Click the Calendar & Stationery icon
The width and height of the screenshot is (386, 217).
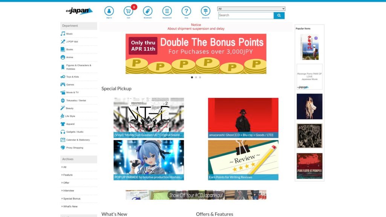(x=63, y=140)
